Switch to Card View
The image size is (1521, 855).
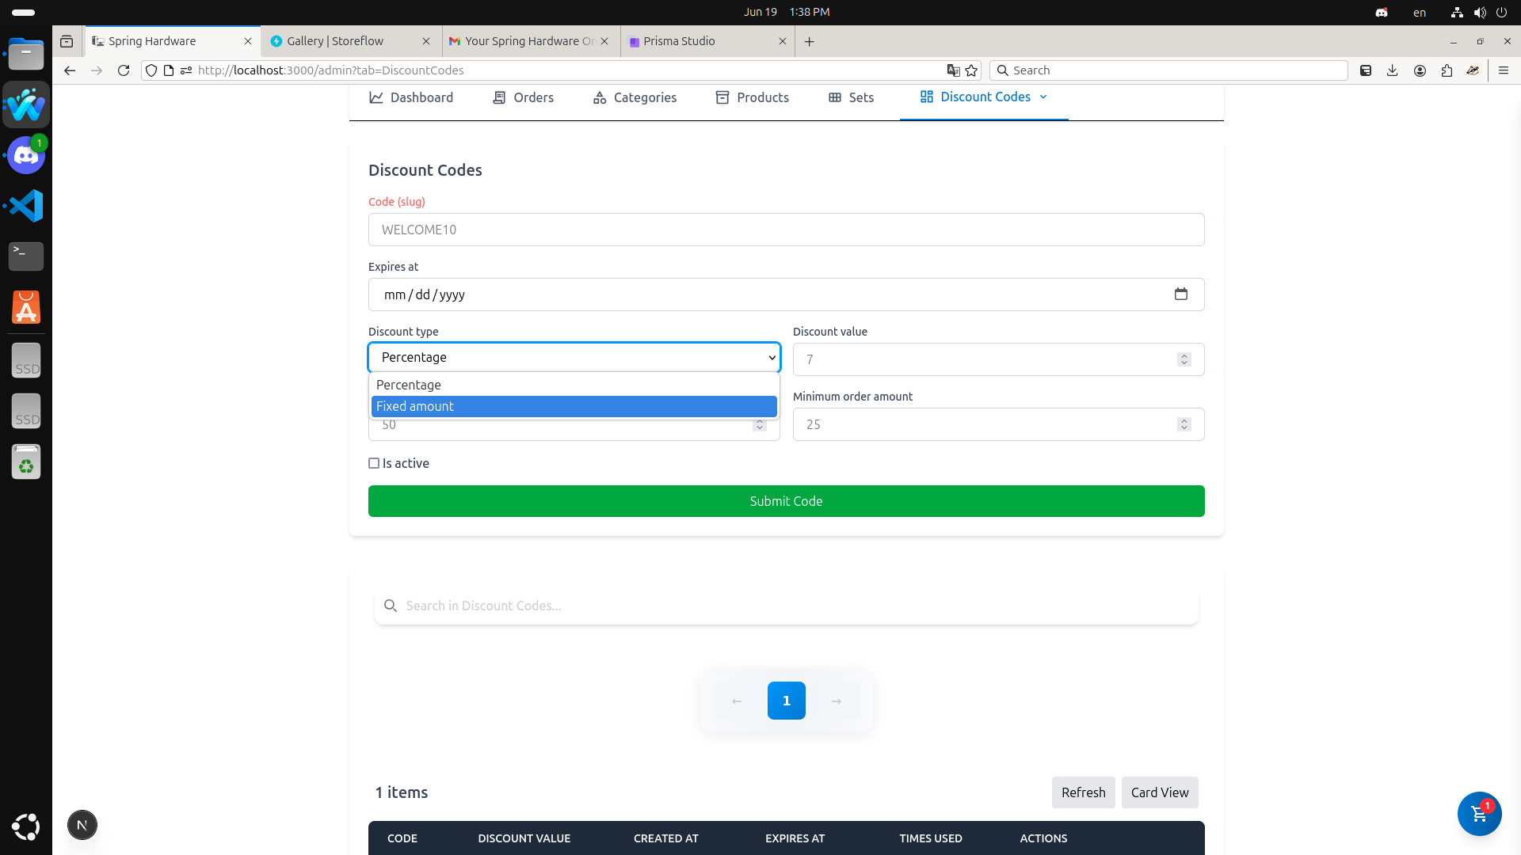(x=1160, y=792)
